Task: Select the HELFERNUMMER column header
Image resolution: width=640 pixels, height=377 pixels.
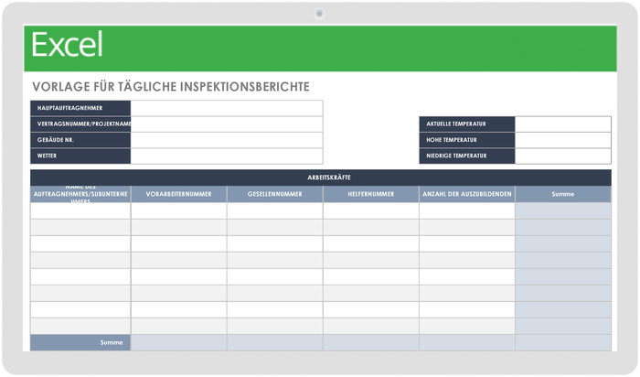Action: [x=371, y=194]
